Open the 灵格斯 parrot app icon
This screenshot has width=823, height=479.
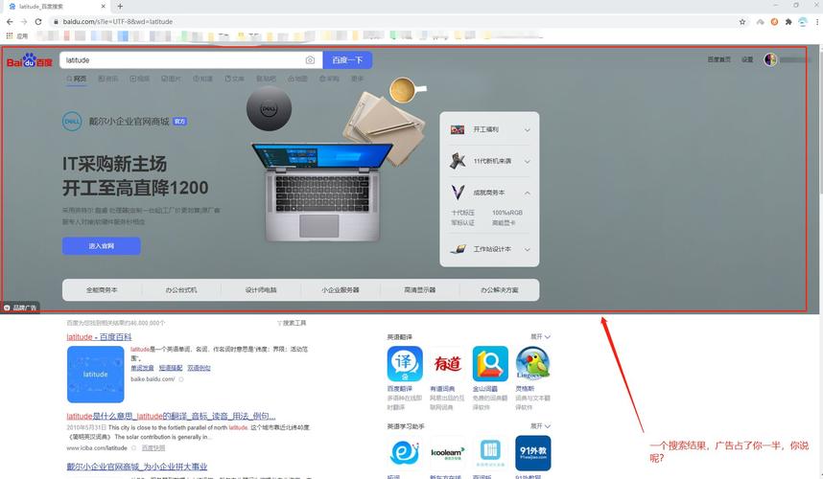coord(532,364)
